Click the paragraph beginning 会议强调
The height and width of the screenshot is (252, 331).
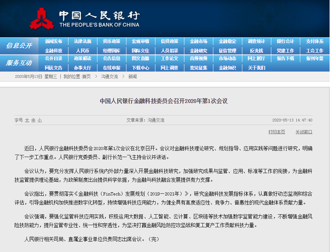coord(163,221)
